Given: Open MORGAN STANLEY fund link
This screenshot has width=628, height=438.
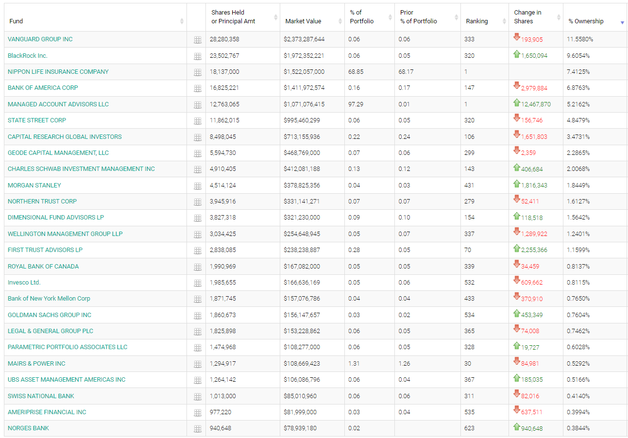Looking at the screenshot, I should tap(34, 185).
